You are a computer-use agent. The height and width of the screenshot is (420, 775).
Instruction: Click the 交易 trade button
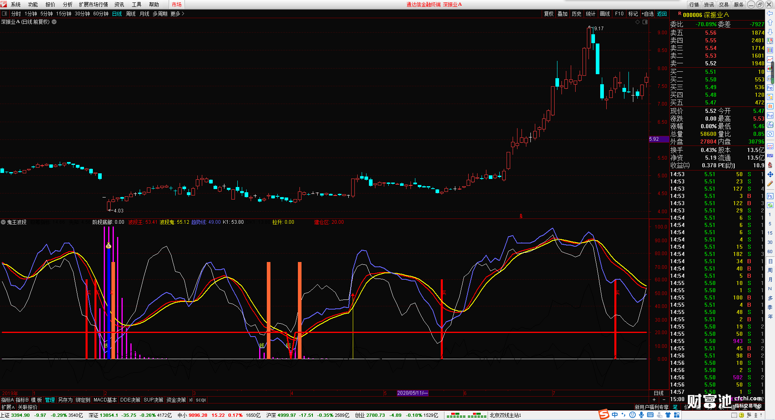pyautogui.click(x=724, y=4)
